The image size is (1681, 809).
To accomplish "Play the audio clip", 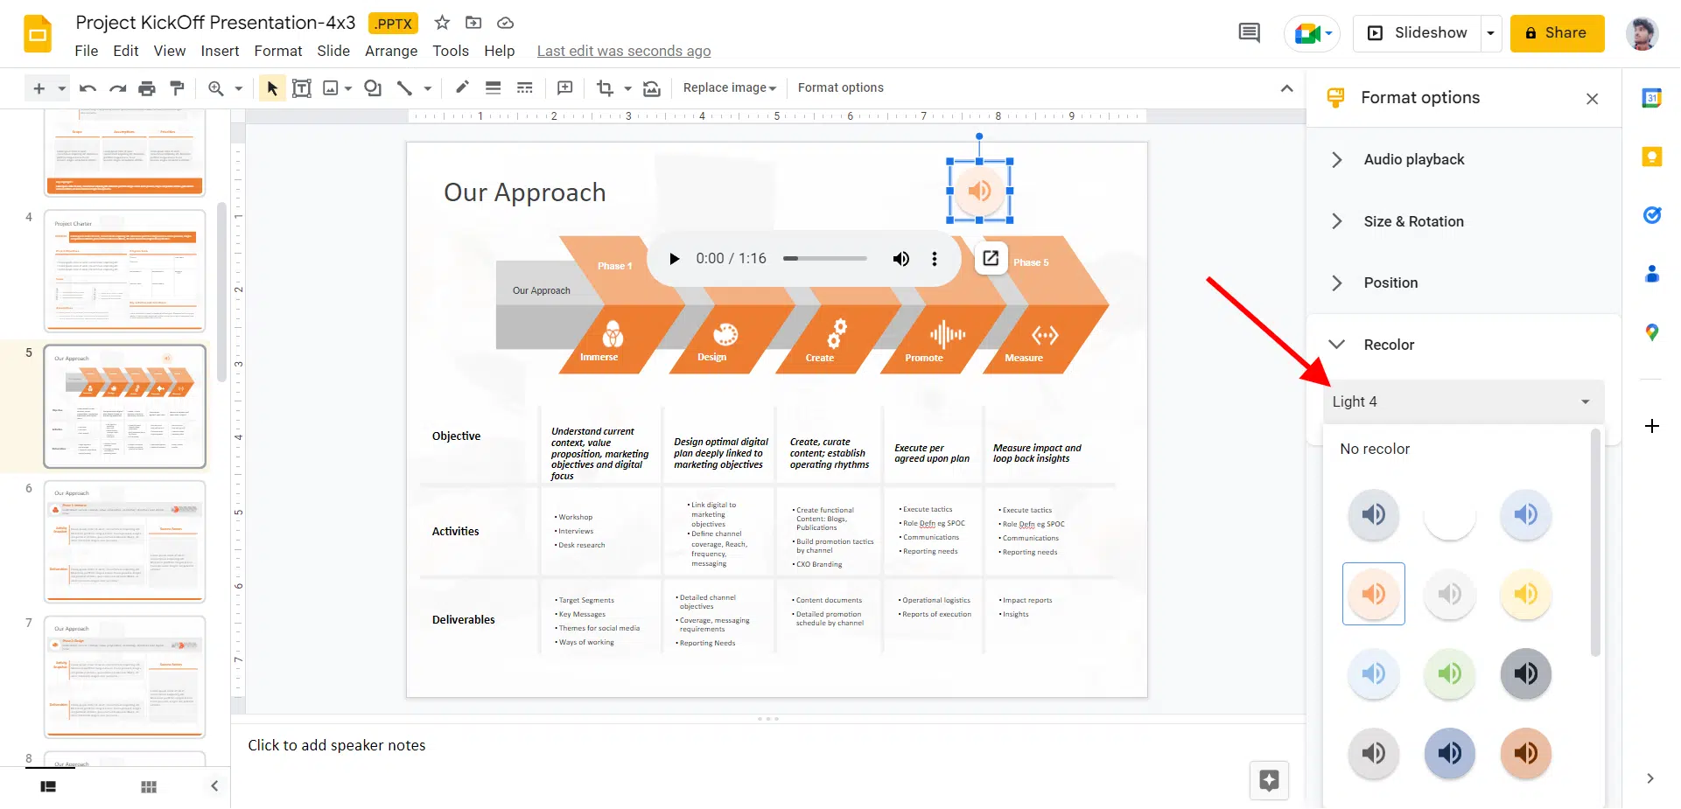I will (674, 259).
